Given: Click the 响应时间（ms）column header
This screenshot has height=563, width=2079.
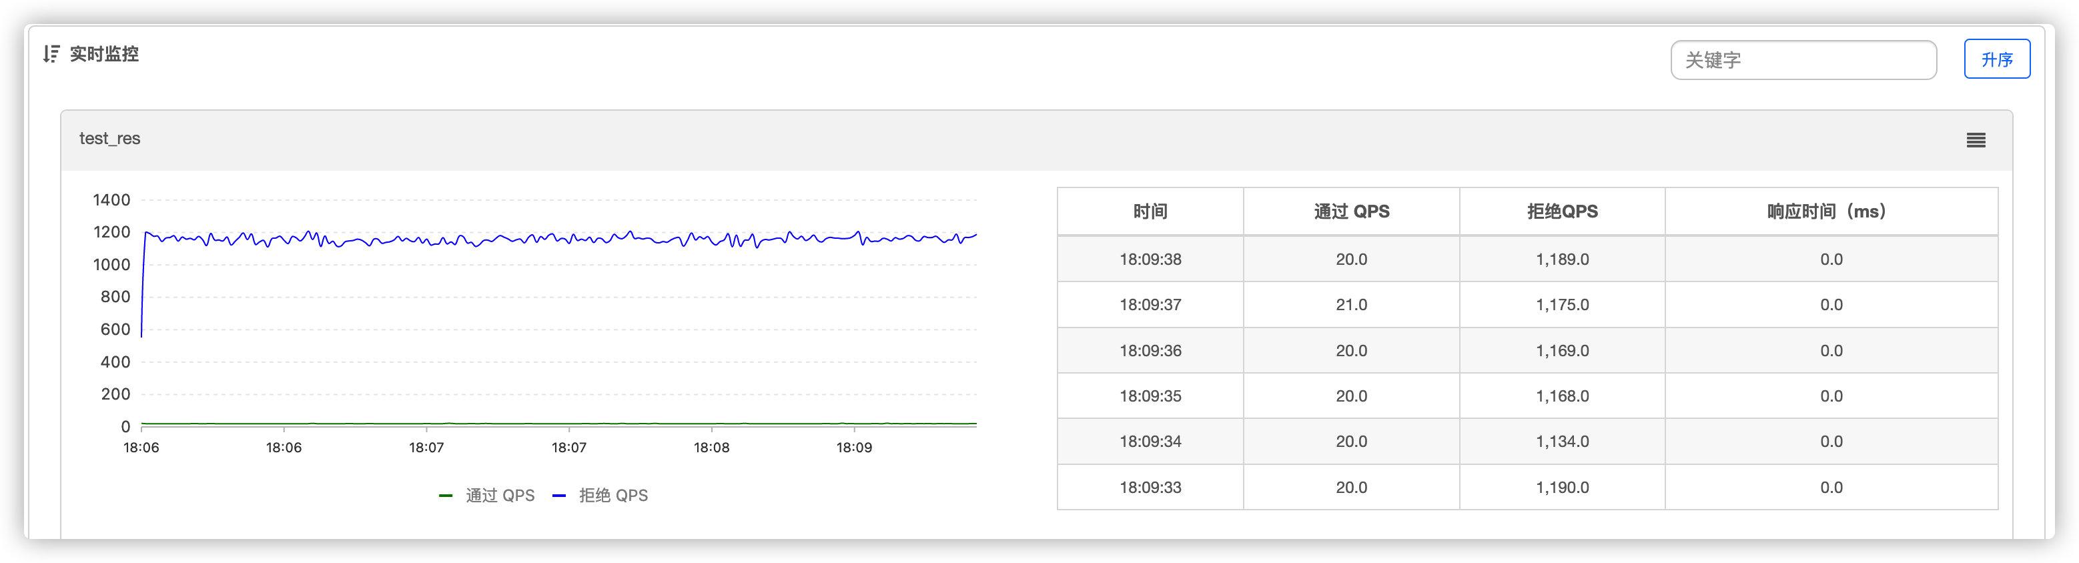Looking at the screenshot, I should [1830, 211].
